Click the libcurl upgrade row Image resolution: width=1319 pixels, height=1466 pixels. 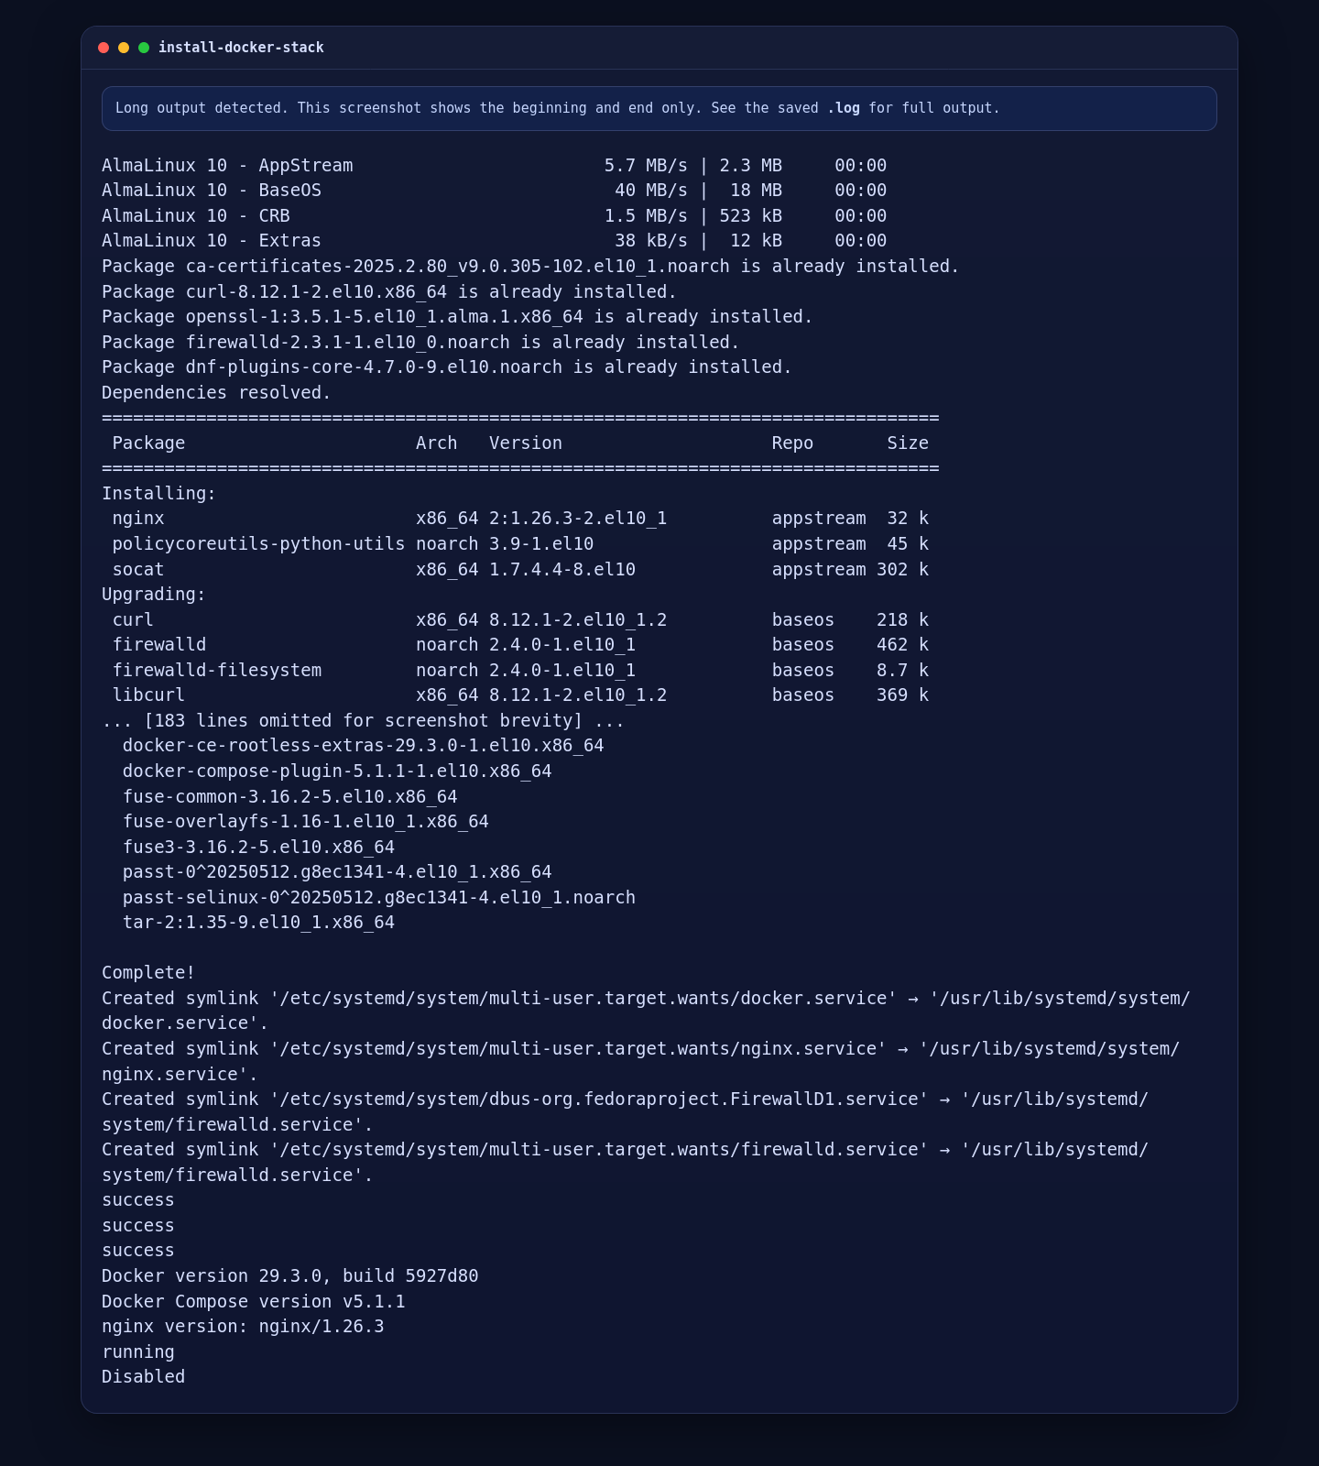(x=520, y=695)
